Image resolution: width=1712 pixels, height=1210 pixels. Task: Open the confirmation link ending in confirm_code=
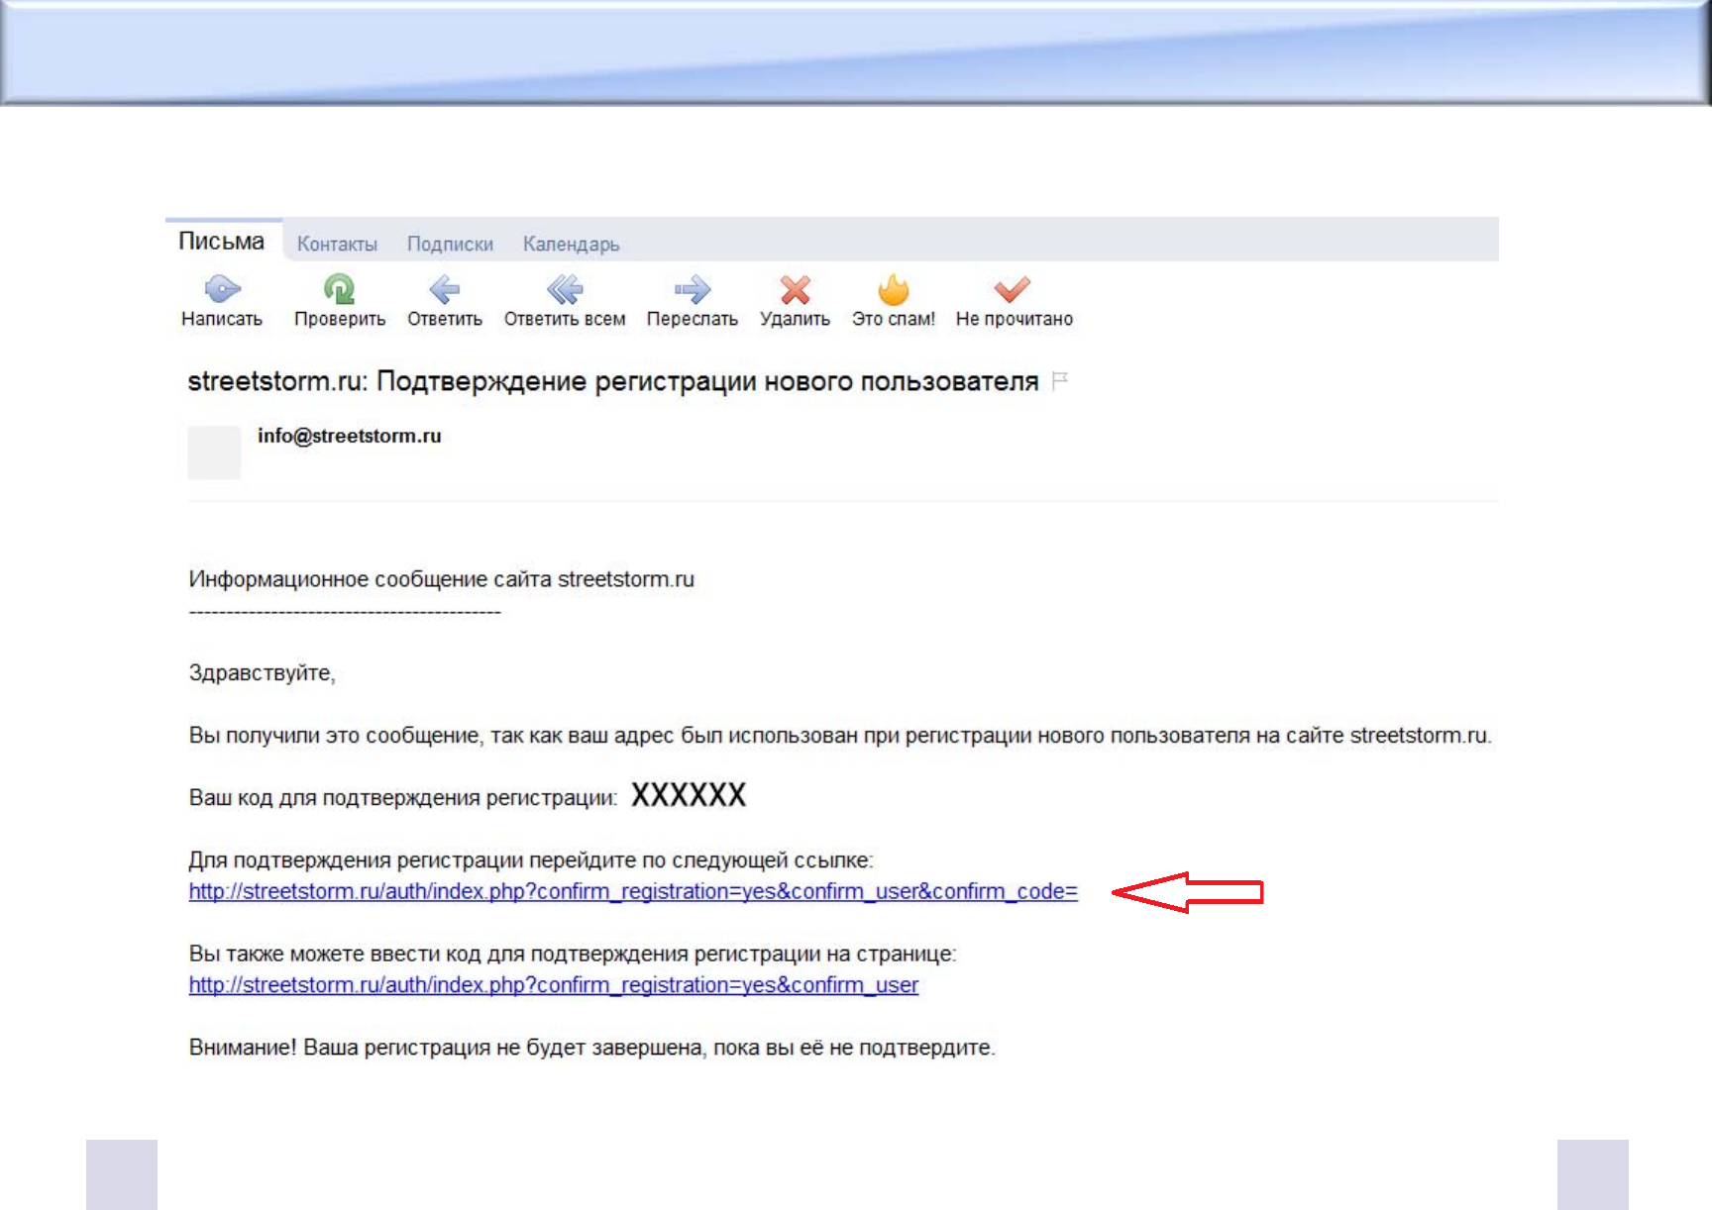pos(633,892)
